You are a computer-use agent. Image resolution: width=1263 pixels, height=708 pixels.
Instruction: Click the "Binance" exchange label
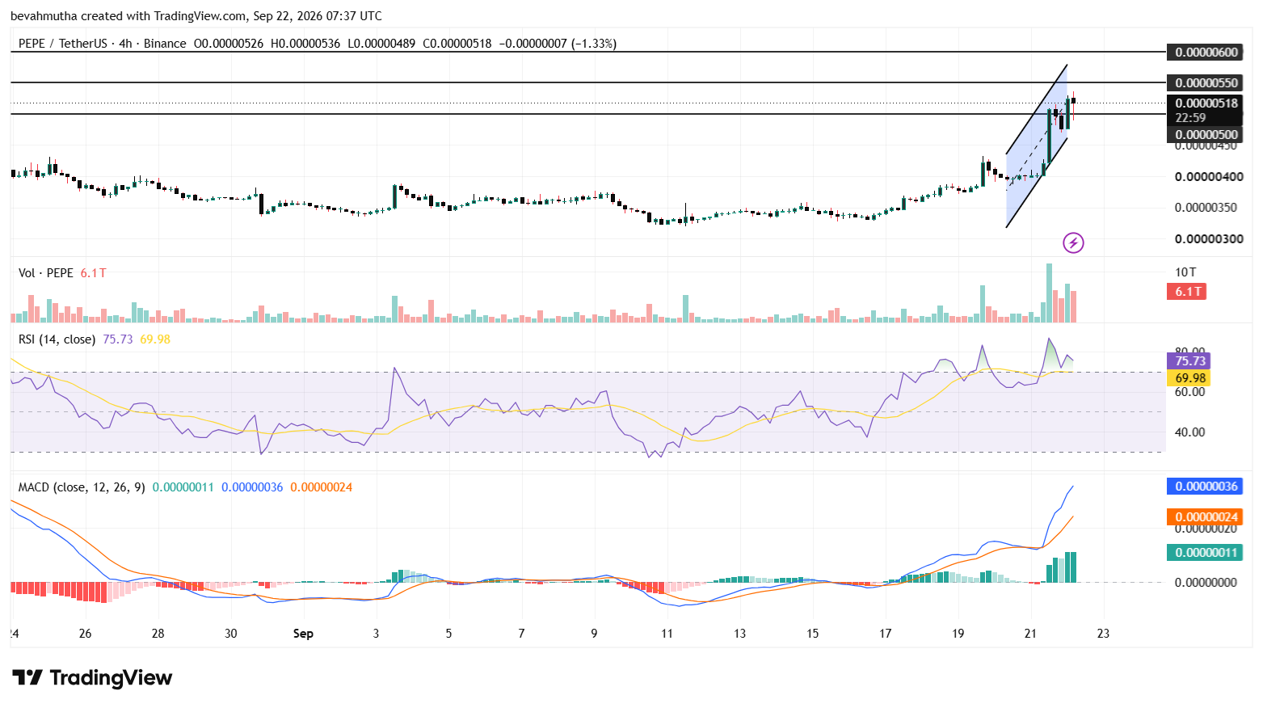165,44
